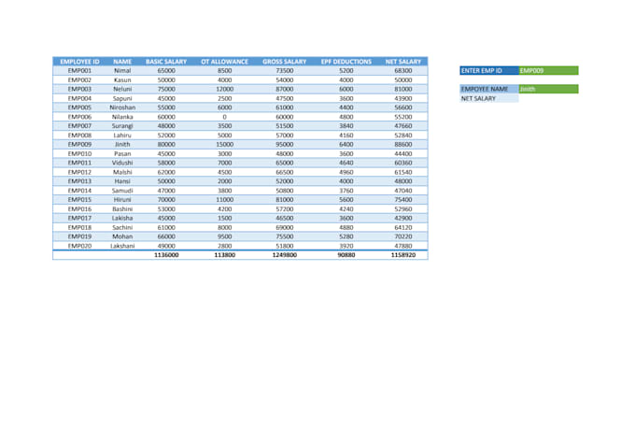Screen dimensions: 635x429
Task: Click the net salary total 1158920
Action: coord(403,255)
